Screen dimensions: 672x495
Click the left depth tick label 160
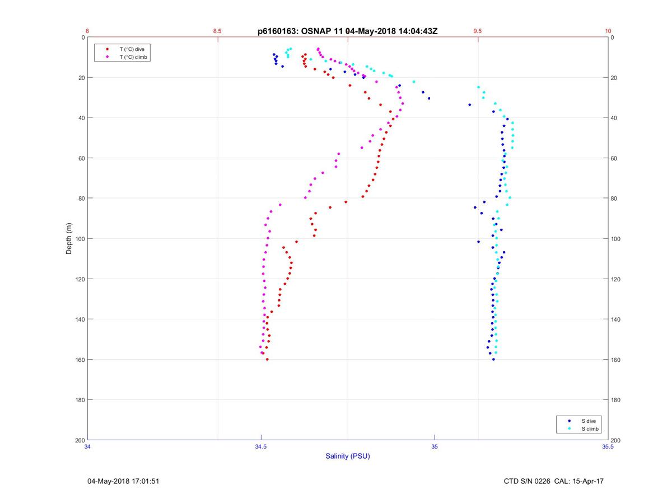point(80,360)
